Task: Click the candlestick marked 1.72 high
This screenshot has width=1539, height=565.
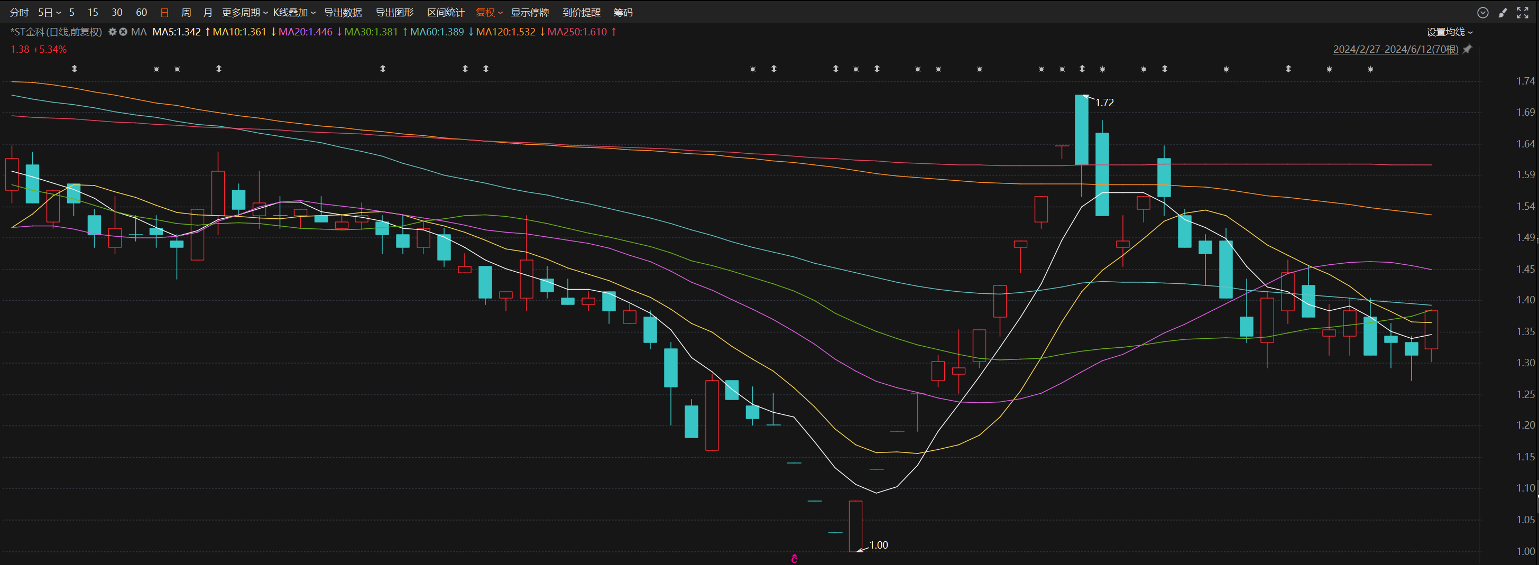Action: pyautogui.click(x=1081, y=129)
